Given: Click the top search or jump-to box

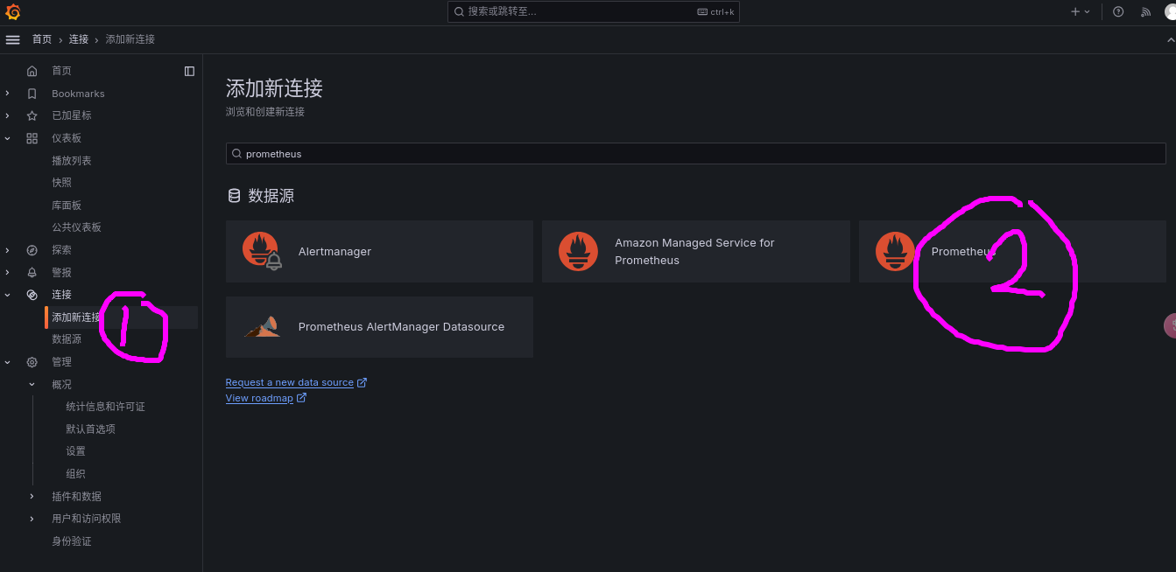Looking at the screenshot, I should click(594, 12).
